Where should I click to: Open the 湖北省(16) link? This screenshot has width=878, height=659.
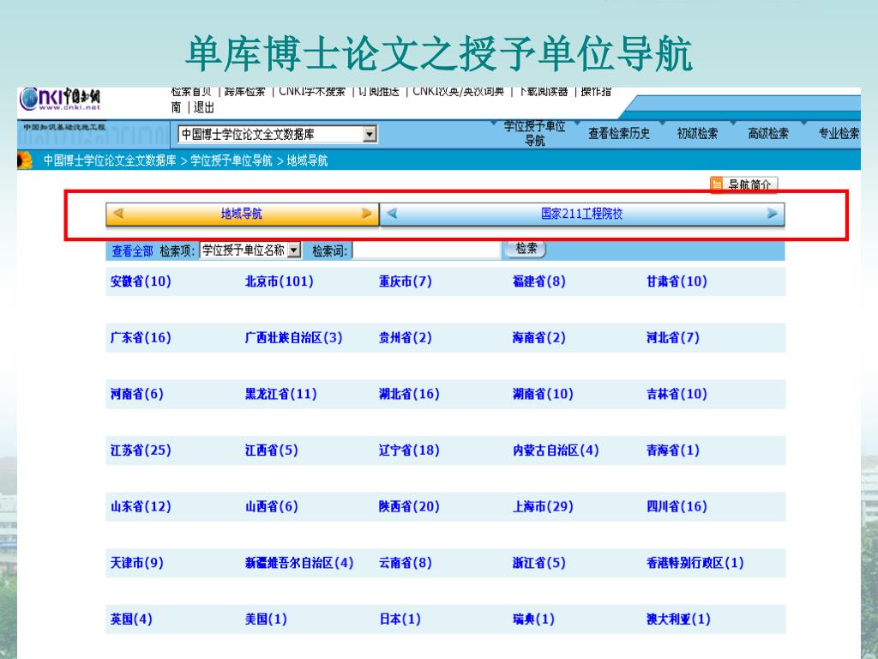point(409,394)
